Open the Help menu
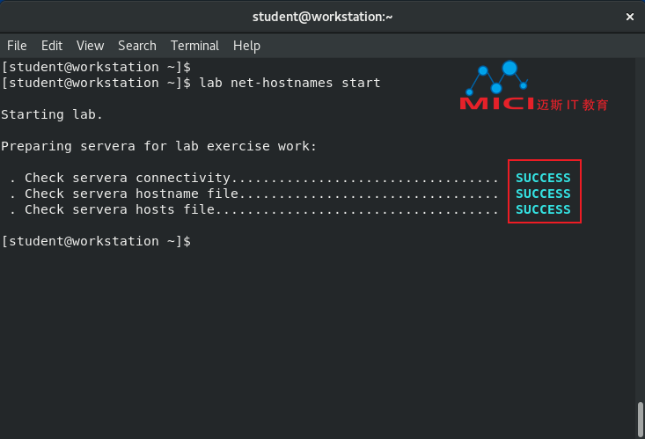Viewport: 645px width, 439px height. pos(246,46)
